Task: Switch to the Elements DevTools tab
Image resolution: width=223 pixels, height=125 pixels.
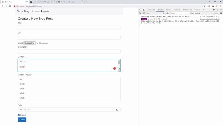Action: 152,10
